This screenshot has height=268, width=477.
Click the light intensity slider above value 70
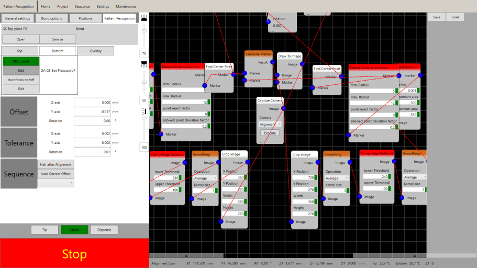[x=143, y=30]
